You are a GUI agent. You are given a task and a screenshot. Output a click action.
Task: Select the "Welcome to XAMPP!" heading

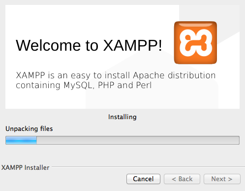tap(89, 45)
